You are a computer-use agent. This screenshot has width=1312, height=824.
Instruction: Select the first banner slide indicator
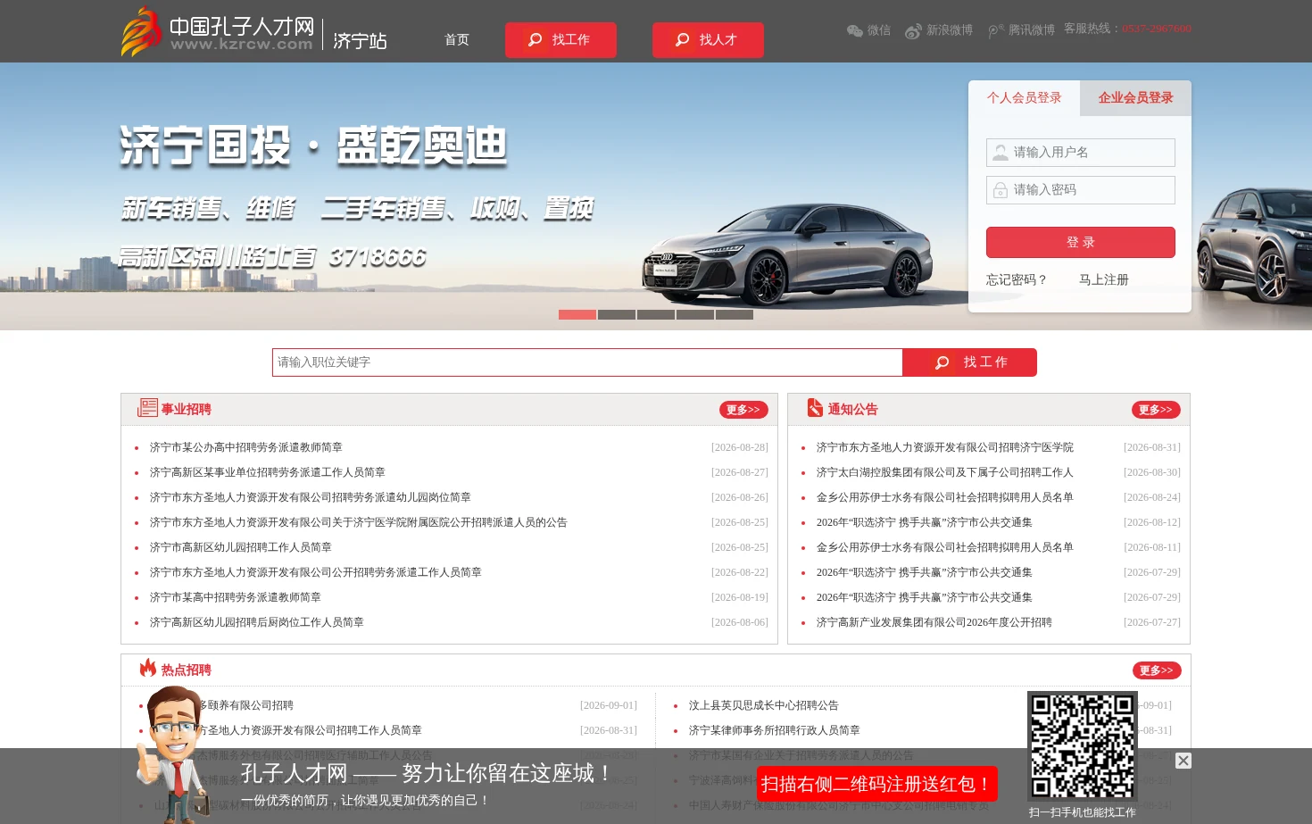(577, 314)
